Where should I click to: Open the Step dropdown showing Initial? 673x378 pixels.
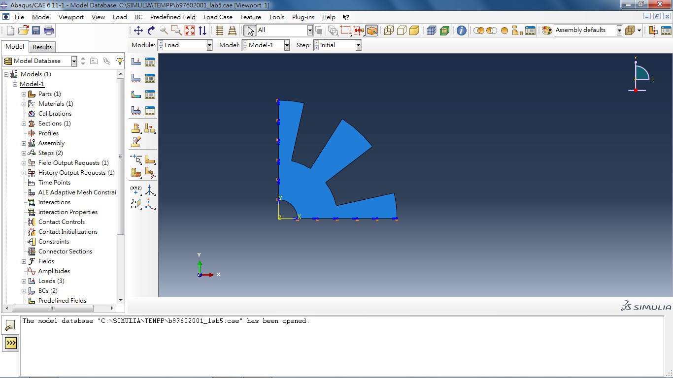358,45
